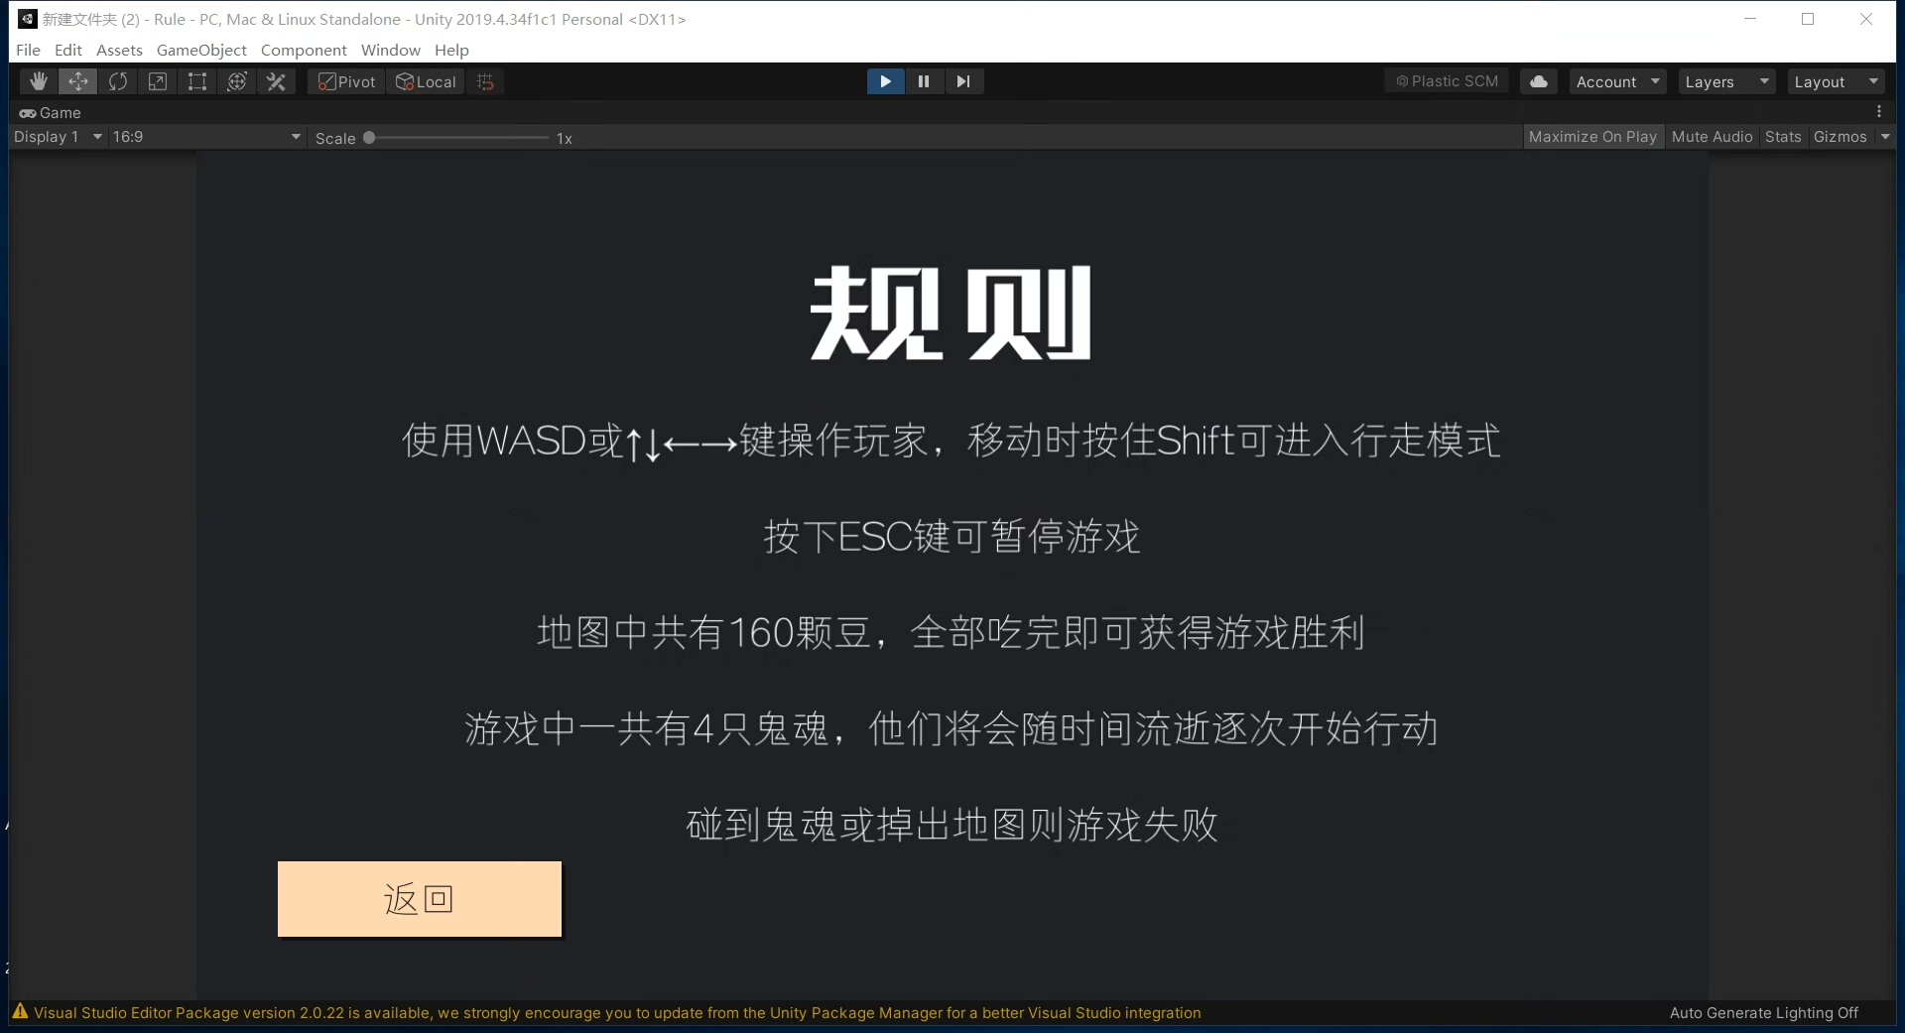Select the Move tool
Image resolution: width=1905 pixels, height=1033 pixels.
click(x=78, y=81)
